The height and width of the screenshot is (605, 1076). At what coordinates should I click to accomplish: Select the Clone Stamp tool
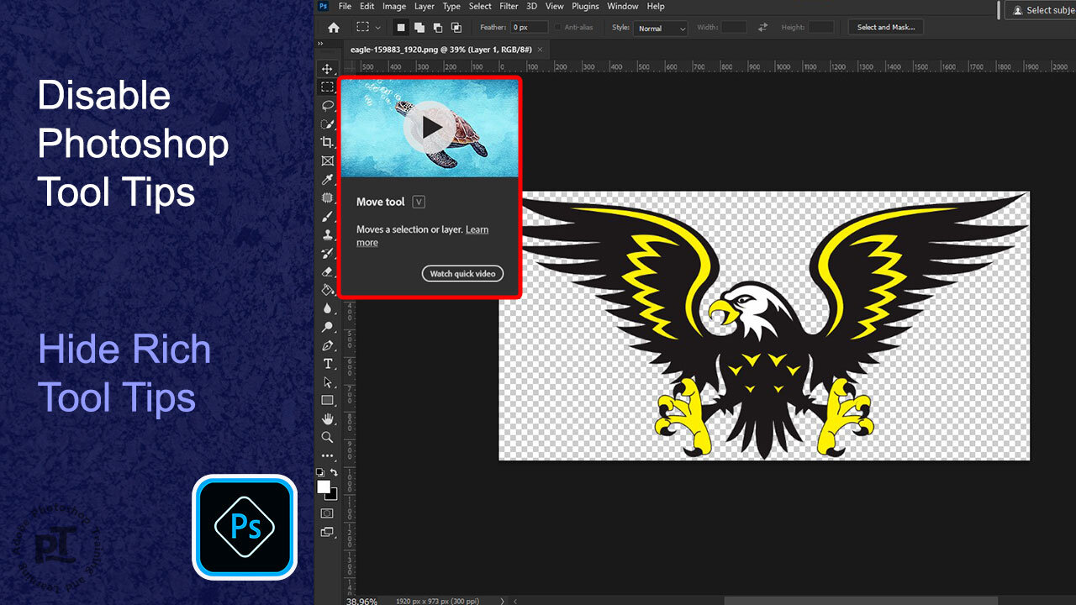point(328,234)
